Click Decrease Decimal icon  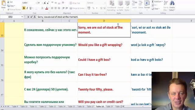[x=105, y=8]
